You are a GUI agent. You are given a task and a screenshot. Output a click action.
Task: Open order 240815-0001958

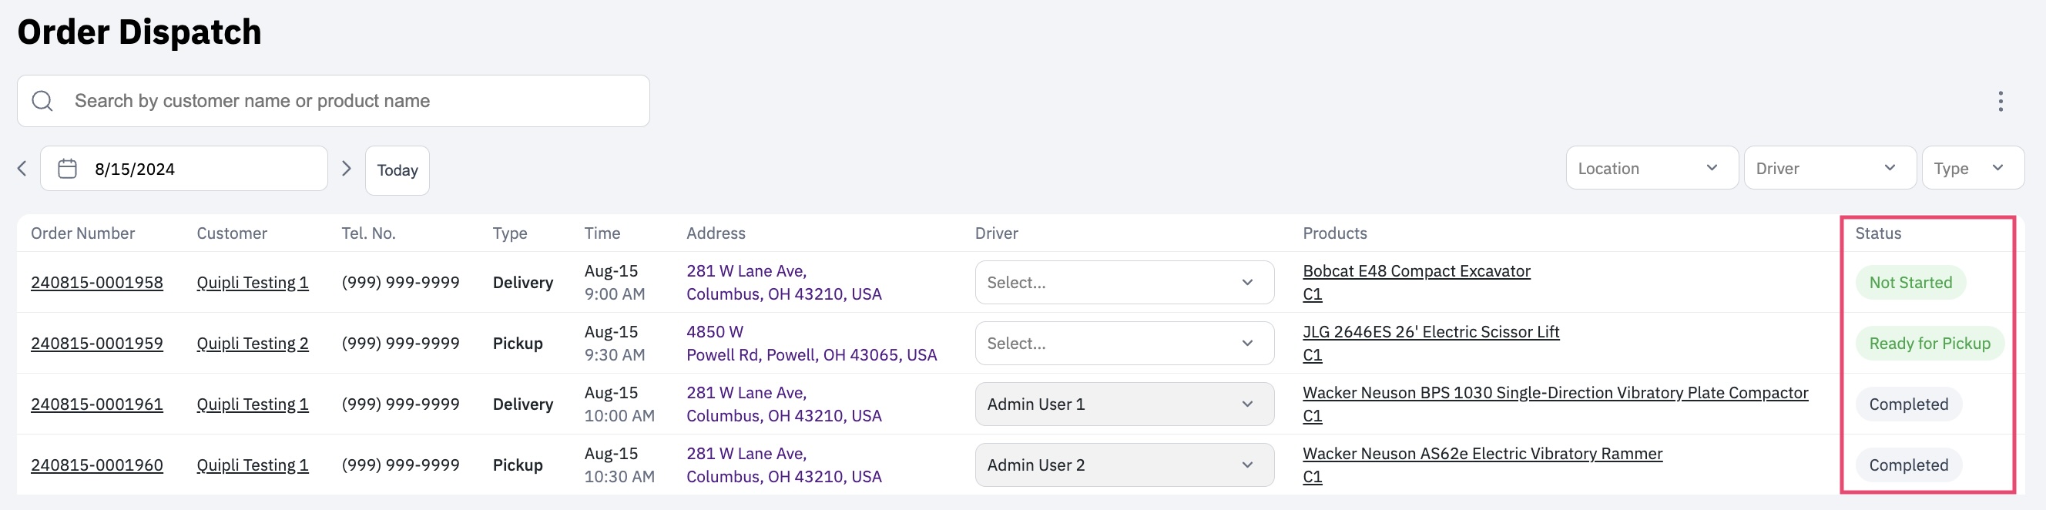coord(97,282)
